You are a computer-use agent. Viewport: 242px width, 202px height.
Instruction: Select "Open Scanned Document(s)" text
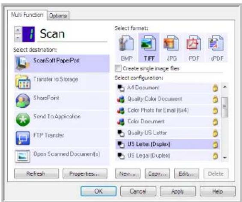tap(67, 154)
